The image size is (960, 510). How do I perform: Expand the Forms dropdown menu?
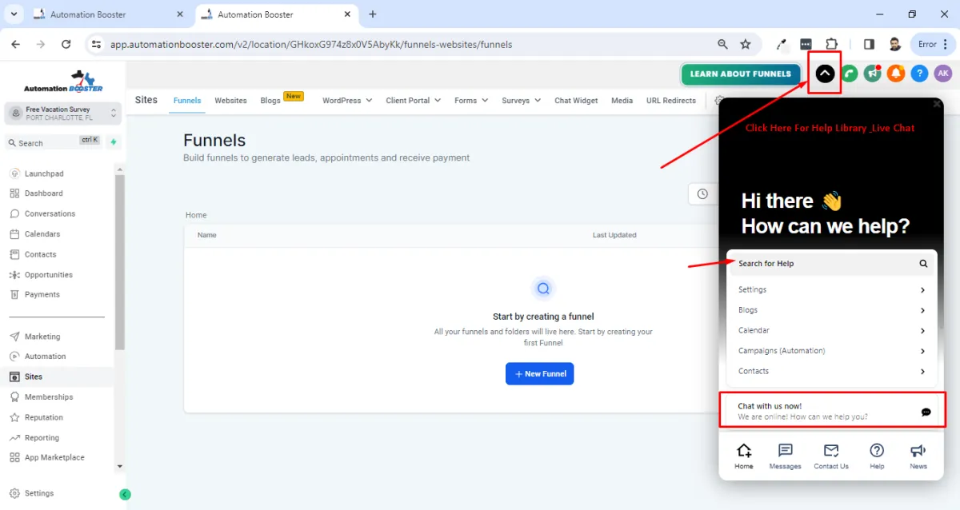pyautogui.click(x=471, y=101)
